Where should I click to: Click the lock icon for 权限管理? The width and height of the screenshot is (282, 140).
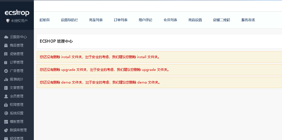tap(6, 104)
